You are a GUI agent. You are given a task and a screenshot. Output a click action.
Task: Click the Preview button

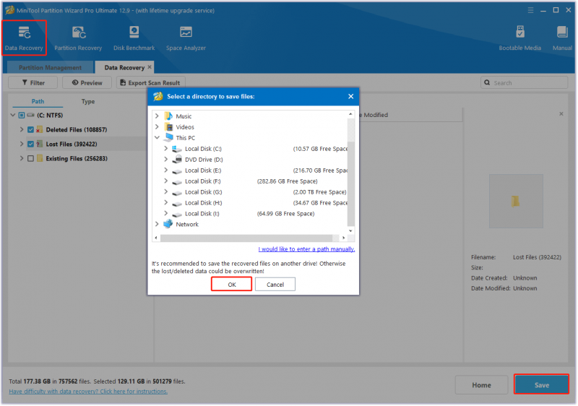pyautogui.click(x=87, y=82)
